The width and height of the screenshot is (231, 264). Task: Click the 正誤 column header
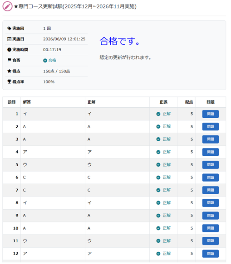163,102
